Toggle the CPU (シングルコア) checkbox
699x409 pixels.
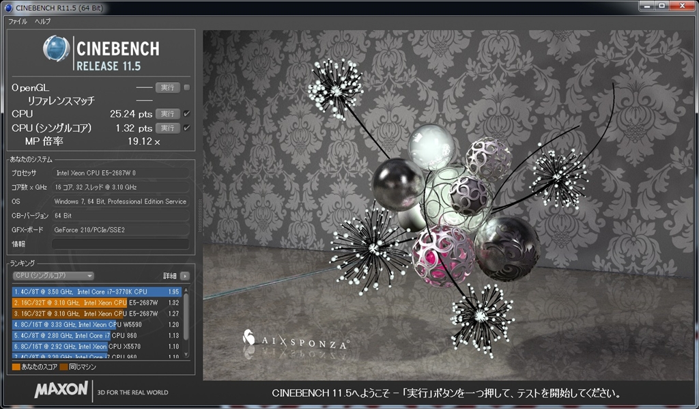[x=186, y=128]
